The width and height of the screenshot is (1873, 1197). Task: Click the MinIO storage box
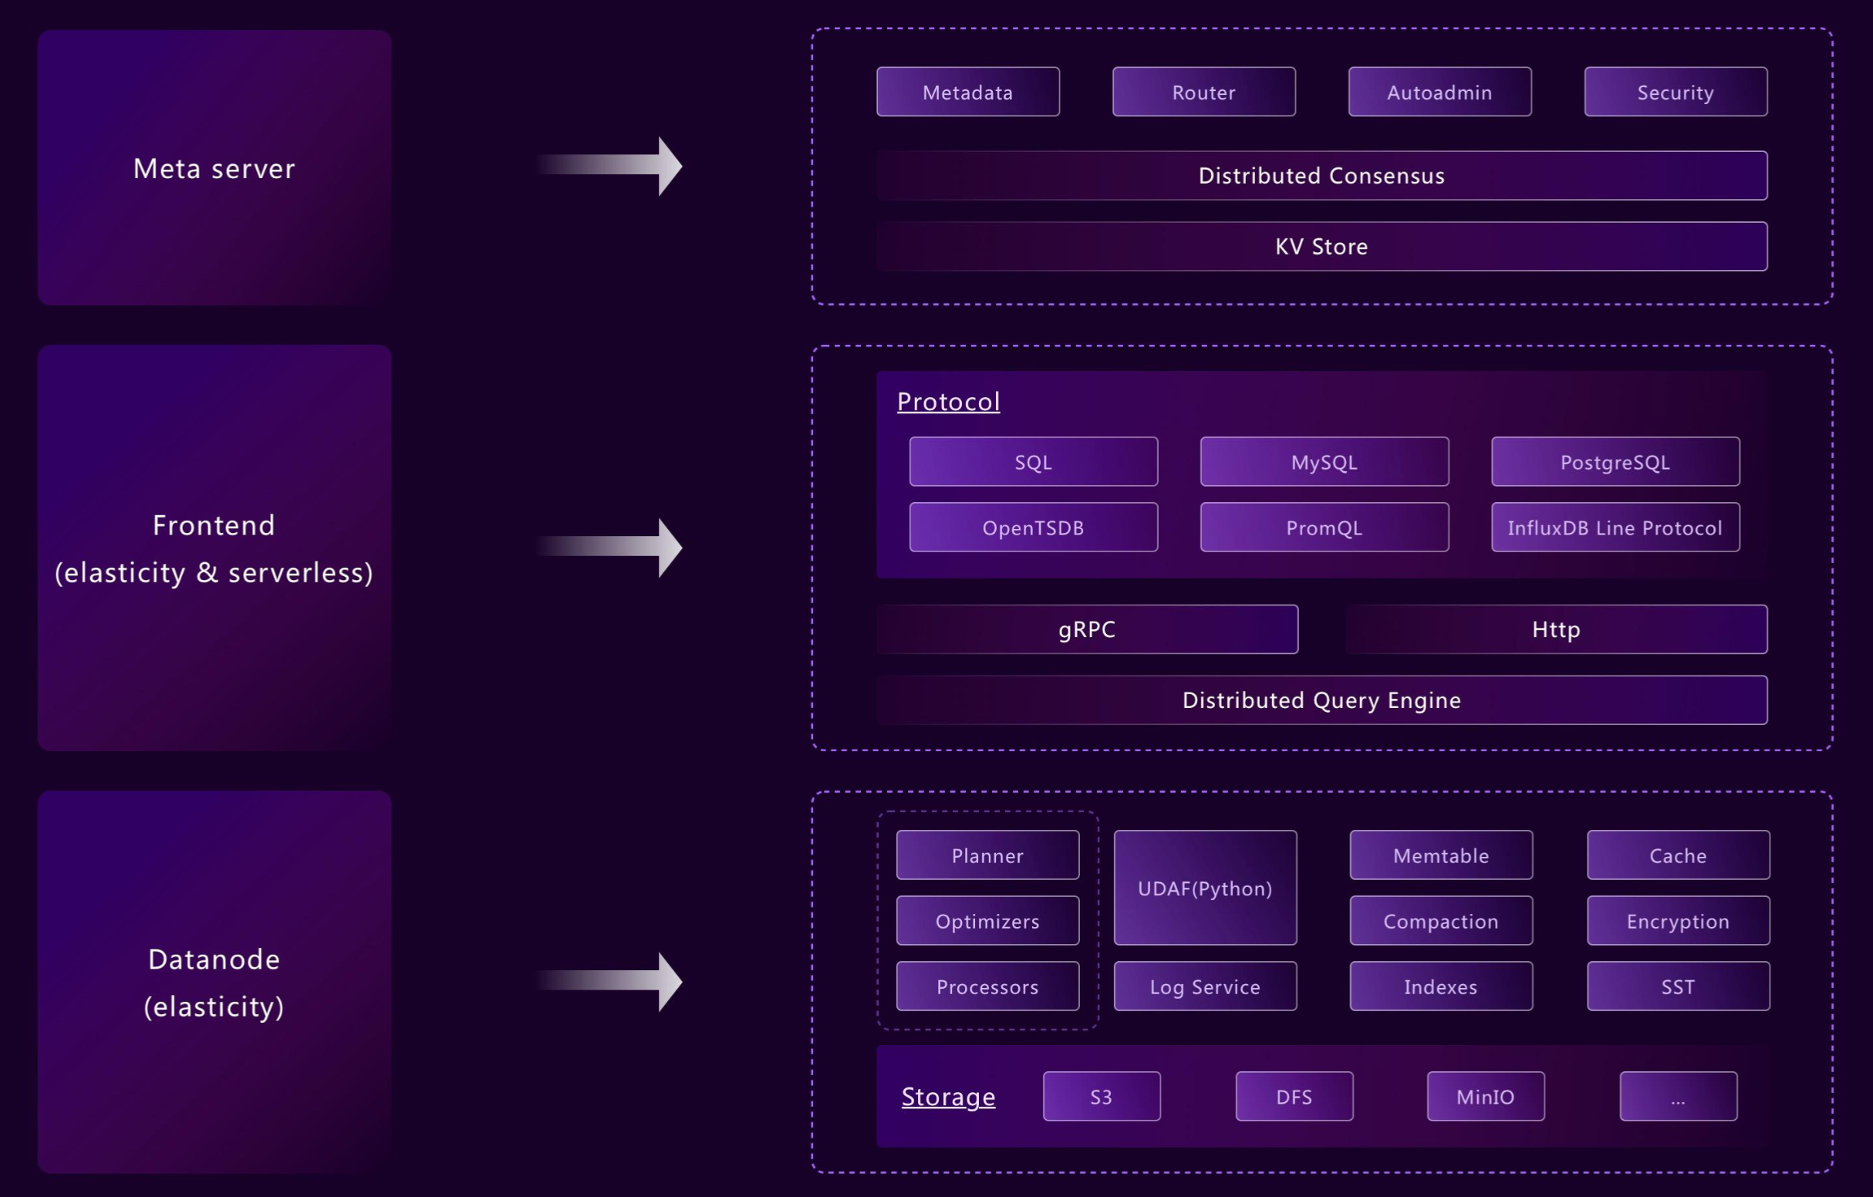1485,1096
